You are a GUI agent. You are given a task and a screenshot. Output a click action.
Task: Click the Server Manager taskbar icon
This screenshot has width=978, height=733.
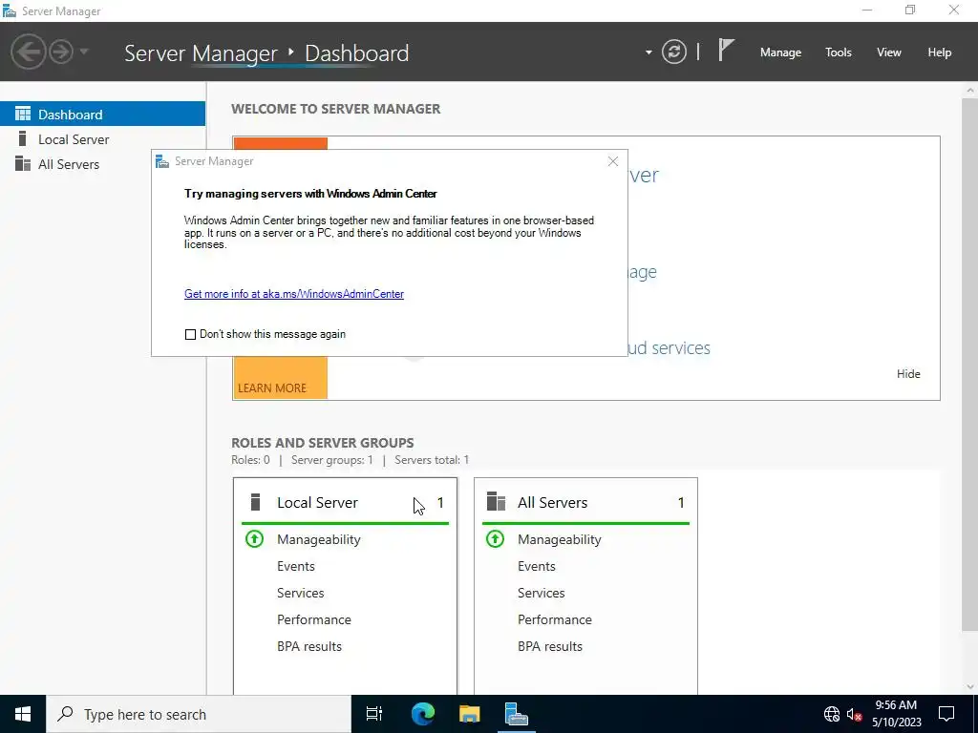[517, 714]
